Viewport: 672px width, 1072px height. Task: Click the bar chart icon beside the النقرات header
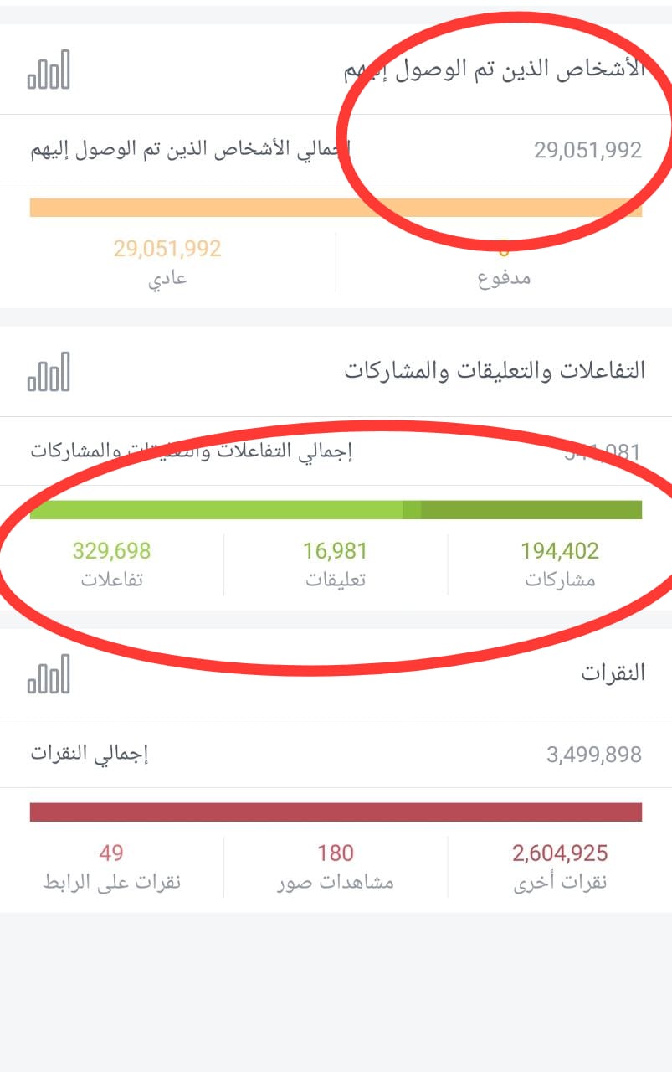[49, 674]
